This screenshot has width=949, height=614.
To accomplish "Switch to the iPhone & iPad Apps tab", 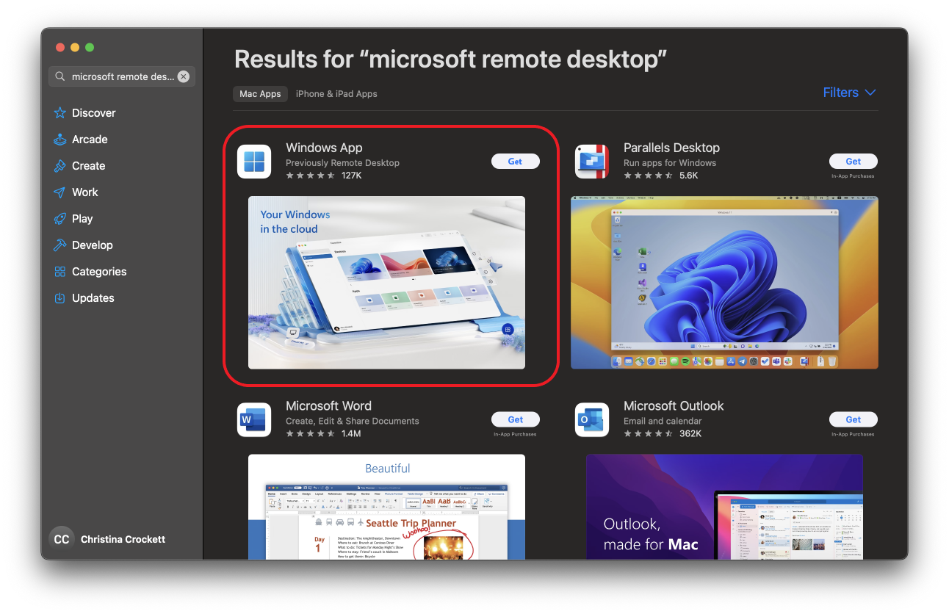I will [x=336, y=94].
